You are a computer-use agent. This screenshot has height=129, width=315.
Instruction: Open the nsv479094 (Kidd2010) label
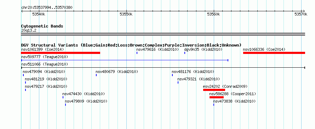44,72
